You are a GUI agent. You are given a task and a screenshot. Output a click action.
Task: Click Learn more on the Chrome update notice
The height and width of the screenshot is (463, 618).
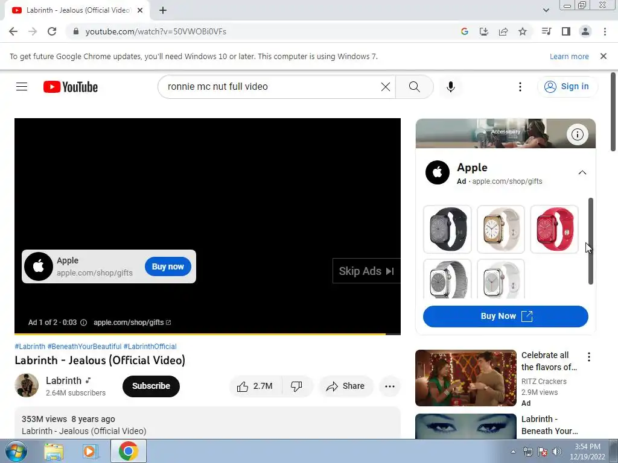pos(569,56)
